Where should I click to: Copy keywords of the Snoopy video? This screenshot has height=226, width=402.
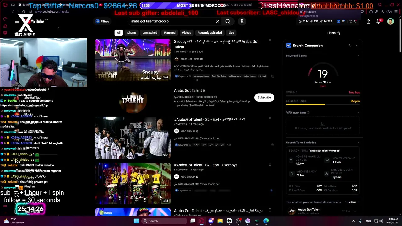[x=272, y=76]
